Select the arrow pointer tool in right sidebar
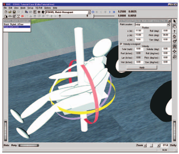This screenshot has height=154, width=179. pyautogui.click(x=174, y=21)
